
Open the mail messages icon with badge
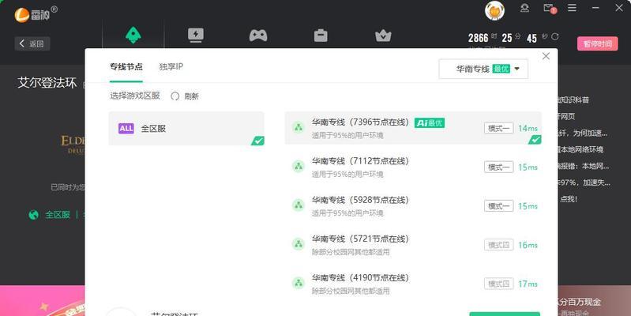(x=550, y=8)
